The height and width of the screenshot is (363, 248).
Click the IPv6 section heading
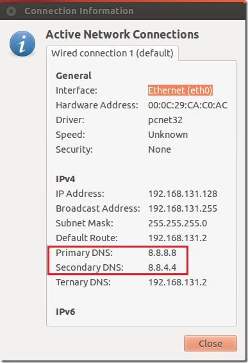pyautogui.click(x=65, y=312)
